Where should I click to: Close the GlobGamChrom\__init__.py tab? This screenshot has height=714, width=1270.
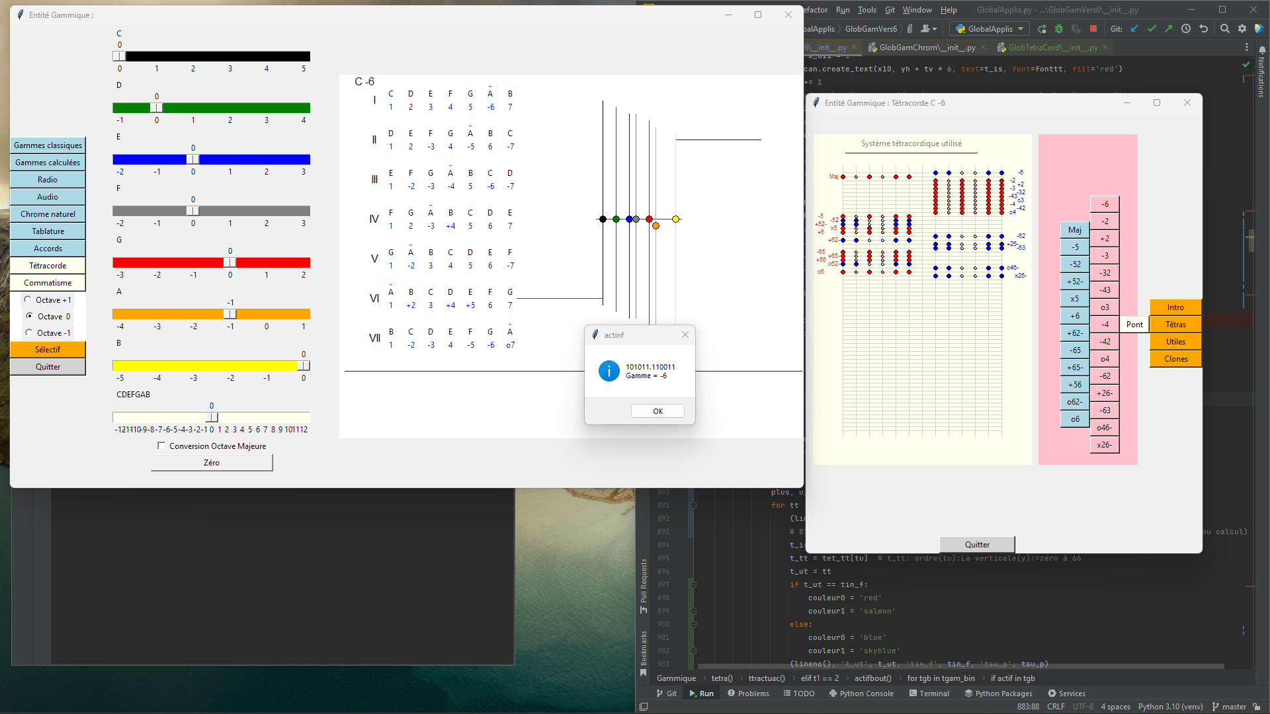[x=983, y=48]
